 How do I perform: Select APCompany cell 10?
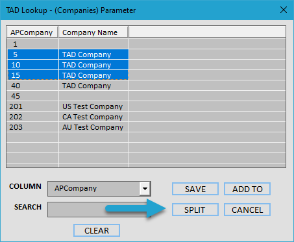point(32,65)
